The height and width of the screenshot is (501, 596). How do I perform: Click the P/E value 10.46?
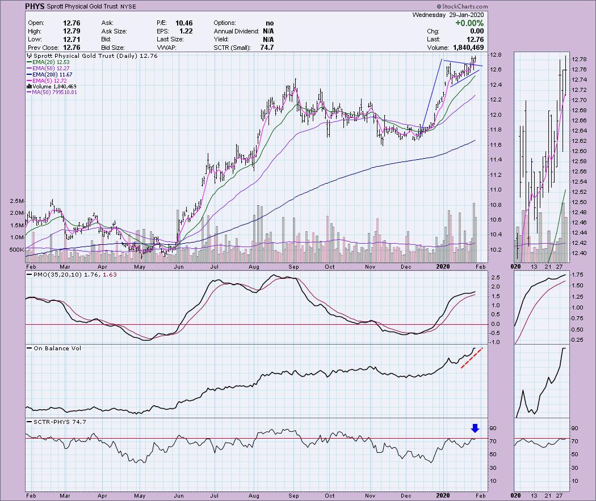pyautogui.click(x=184, y=23)
